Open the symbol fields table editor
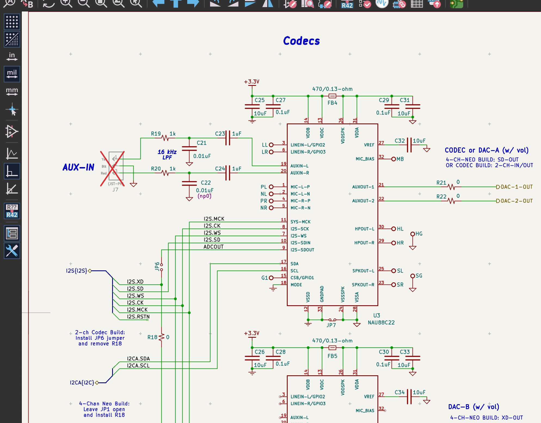The height and width of the screenshot is (423, 541). (x=417, y=4)
